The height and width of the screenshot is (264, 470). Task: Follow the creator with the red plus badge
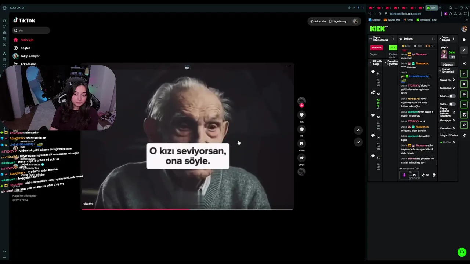[x=301, y=106]
